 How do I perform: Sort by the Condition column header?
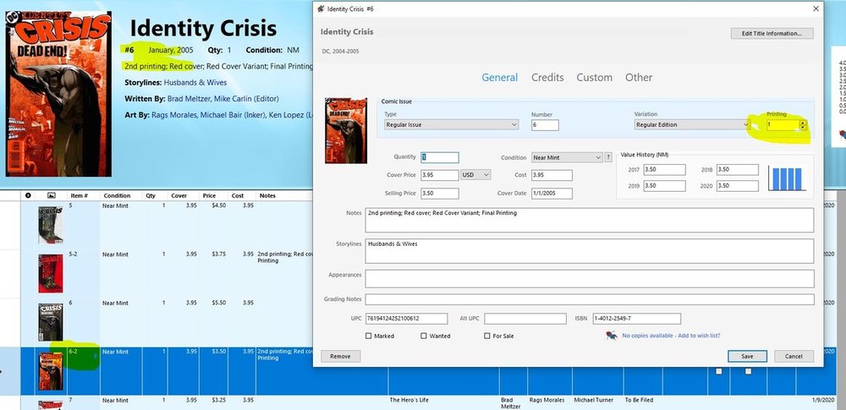tap(117, 196)
